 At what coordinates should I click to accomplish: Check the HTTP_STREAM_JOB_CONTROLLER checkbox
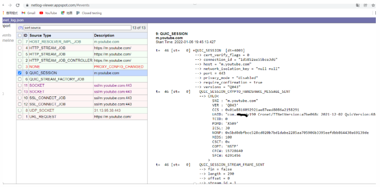[x=20, y=61]
